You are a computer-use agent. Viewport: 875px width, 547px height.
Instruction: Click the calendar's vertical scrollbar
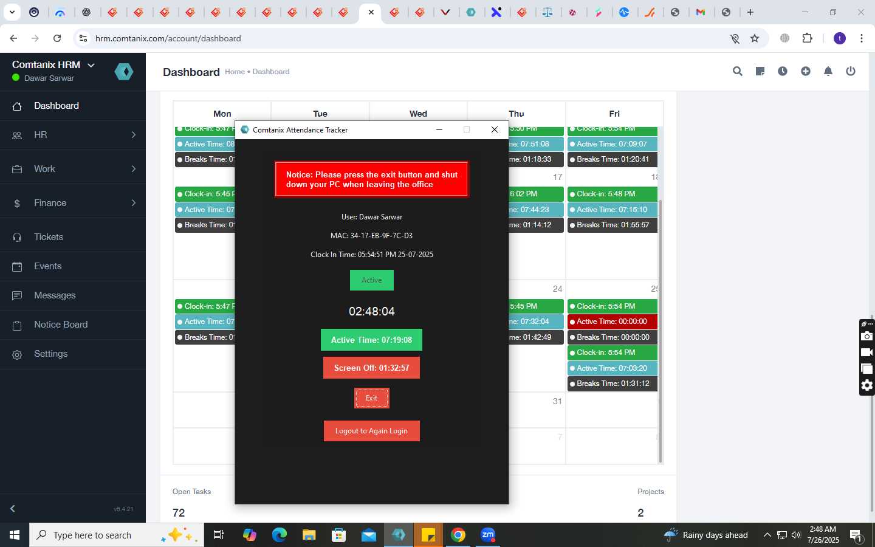coord(661,331)
